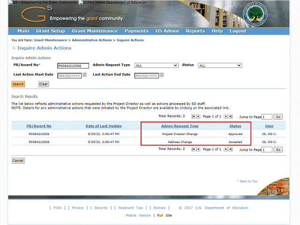This screenshot has width=300, height=225.
Task: Sort by User column header
Action: (x=269, y=126)
